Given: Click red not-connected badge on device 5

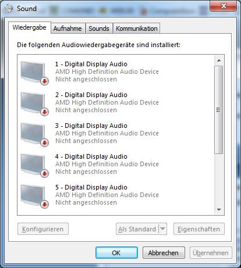Looking at the screenshot, I should [x=45, y=204].
